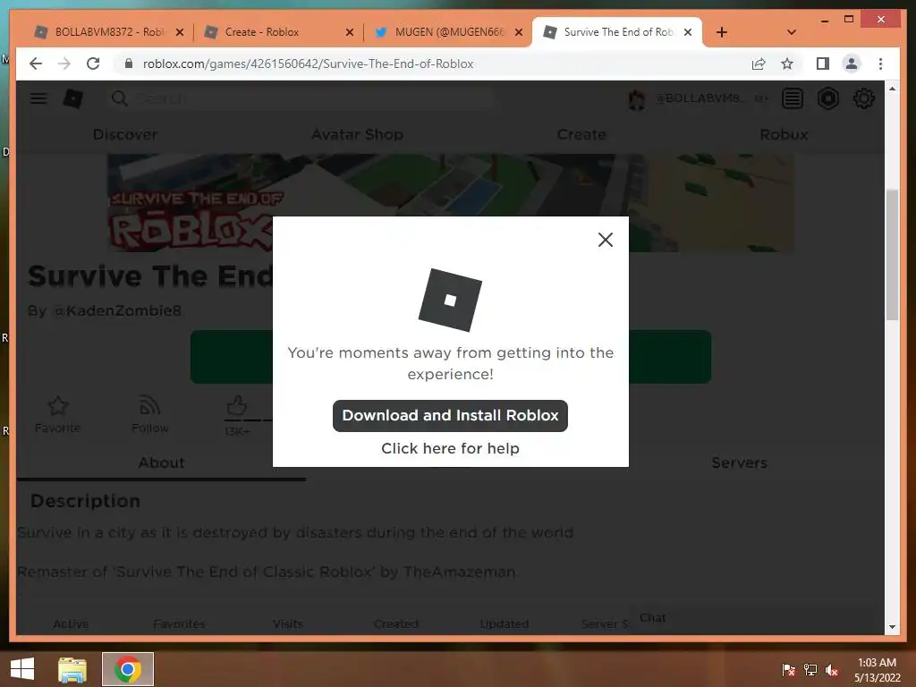Open the Robux balance icon
Image resolution: width=916 pixels, height=687 pixels.
click(x=827, y=98)
